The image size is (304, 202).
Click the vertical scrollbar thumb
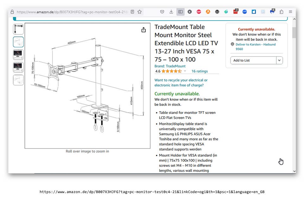294,33
